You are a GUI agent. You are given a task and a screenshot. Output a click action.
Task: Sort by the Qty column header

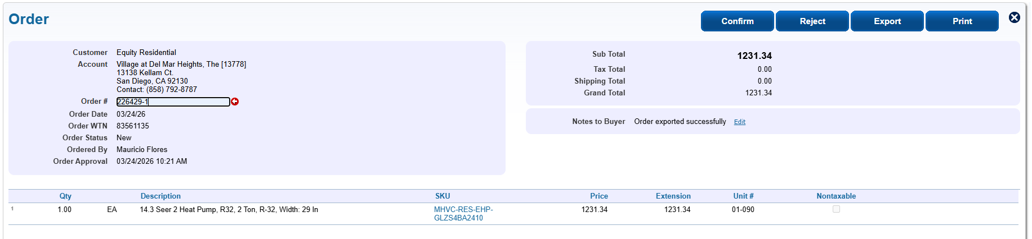tap(65, 196)
